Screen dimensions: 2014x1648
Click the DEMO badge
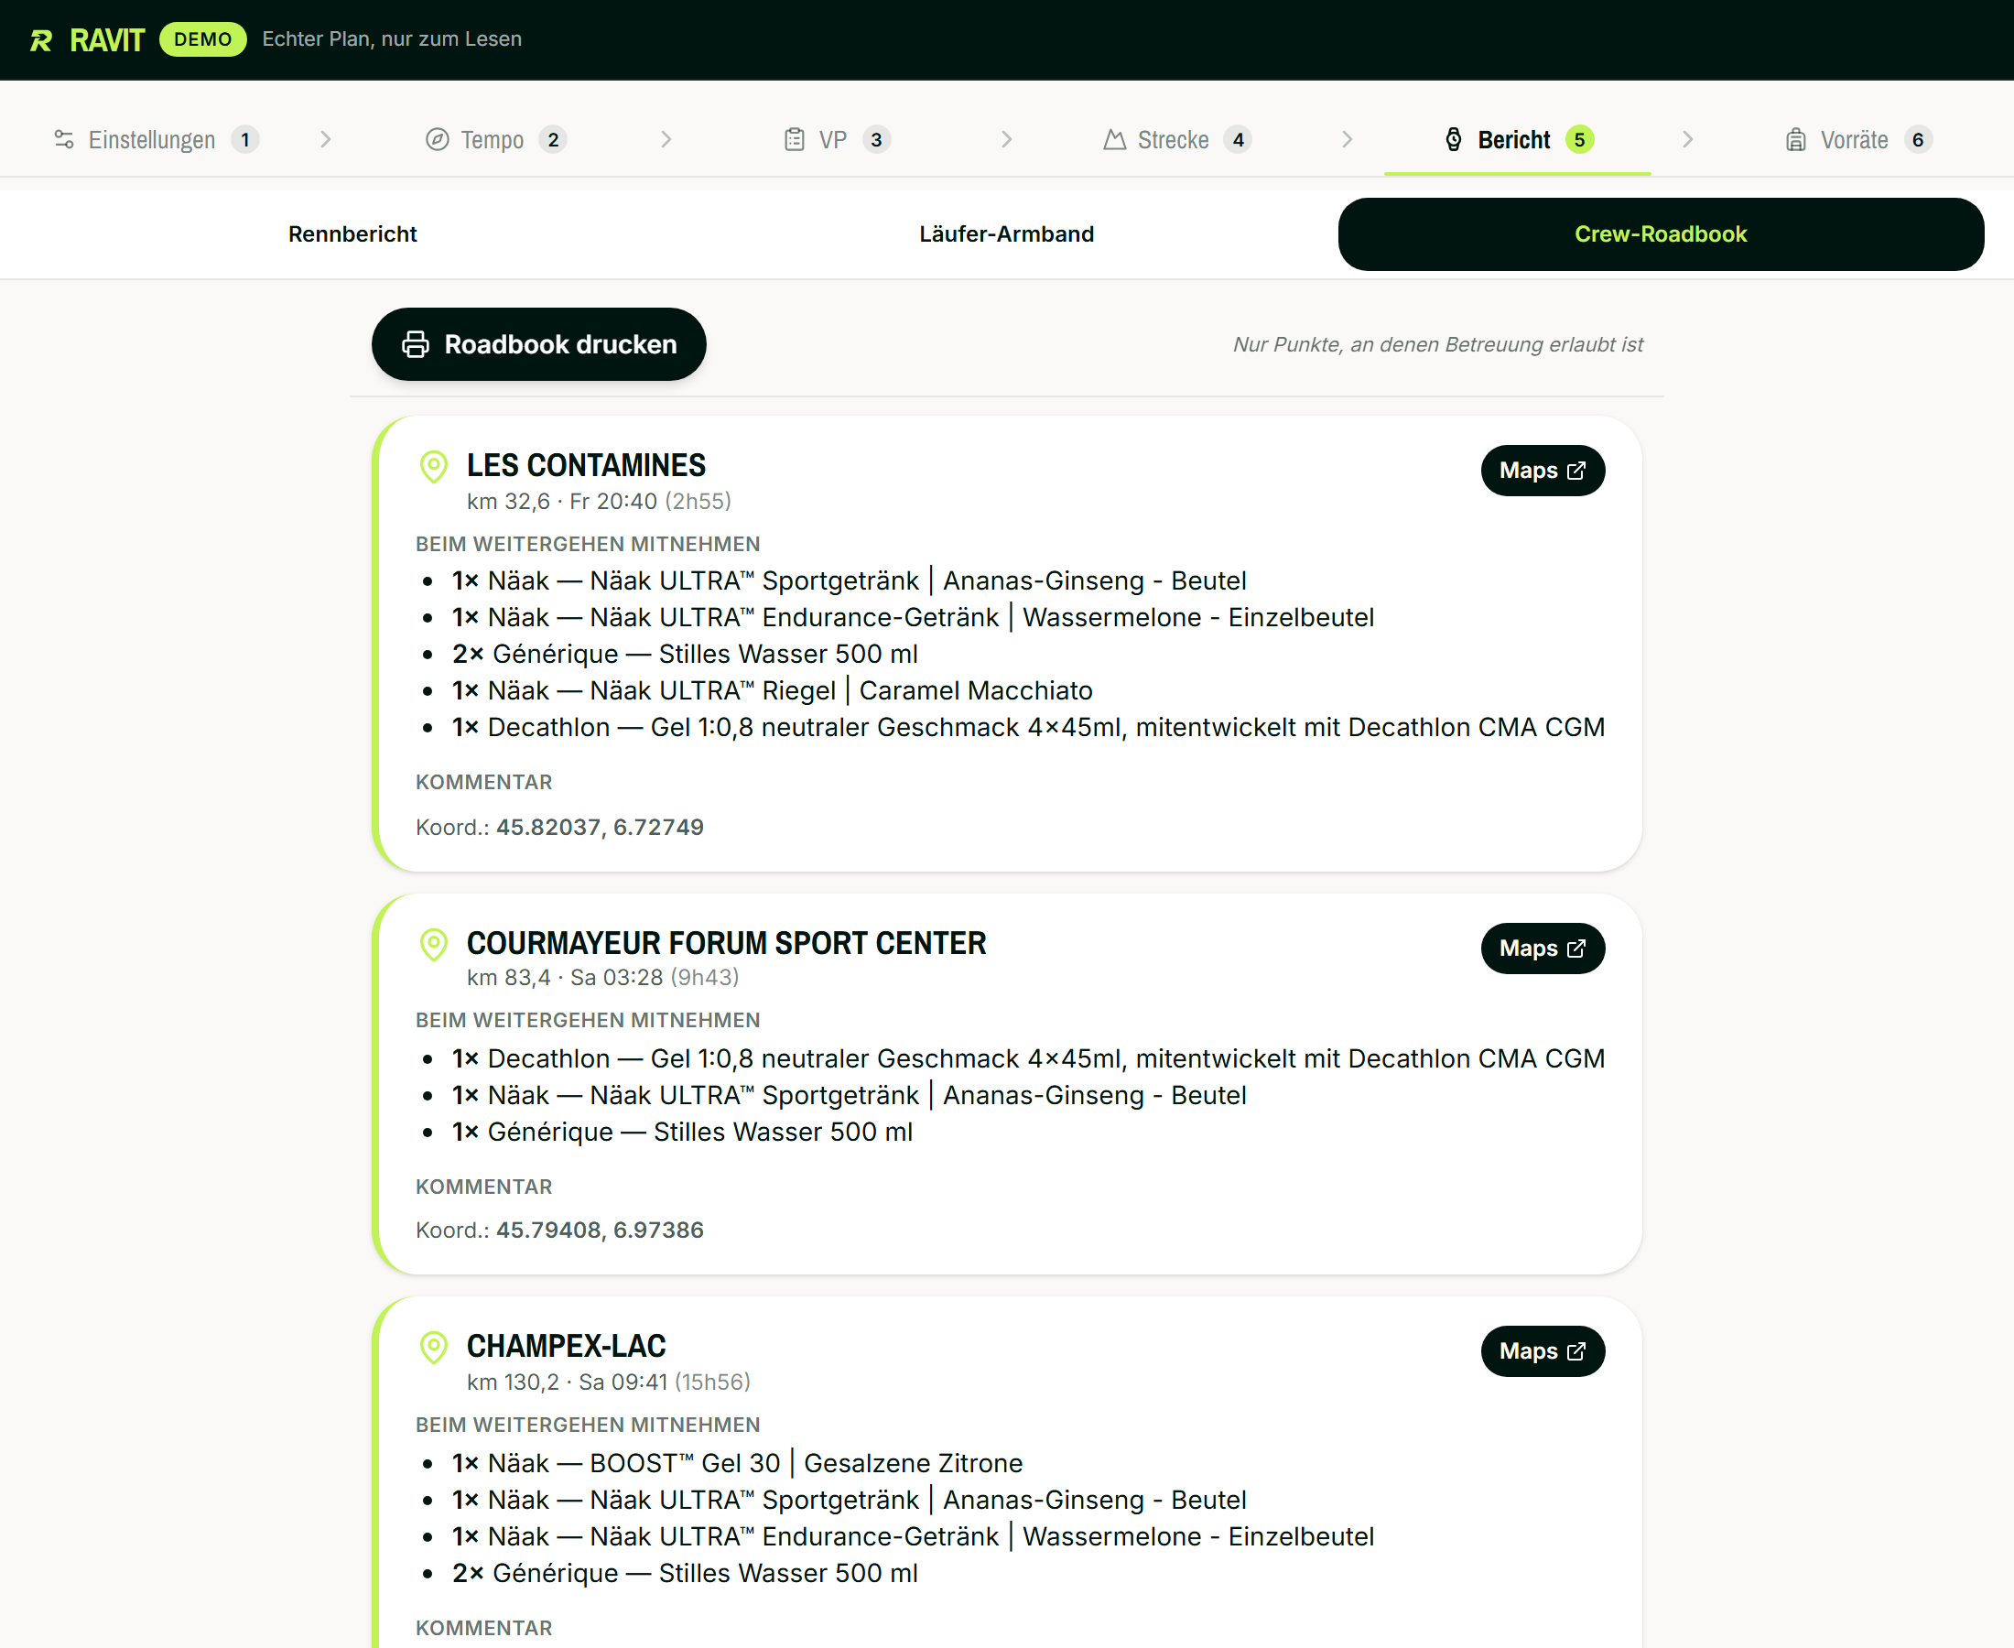click(x=203, y=40)
